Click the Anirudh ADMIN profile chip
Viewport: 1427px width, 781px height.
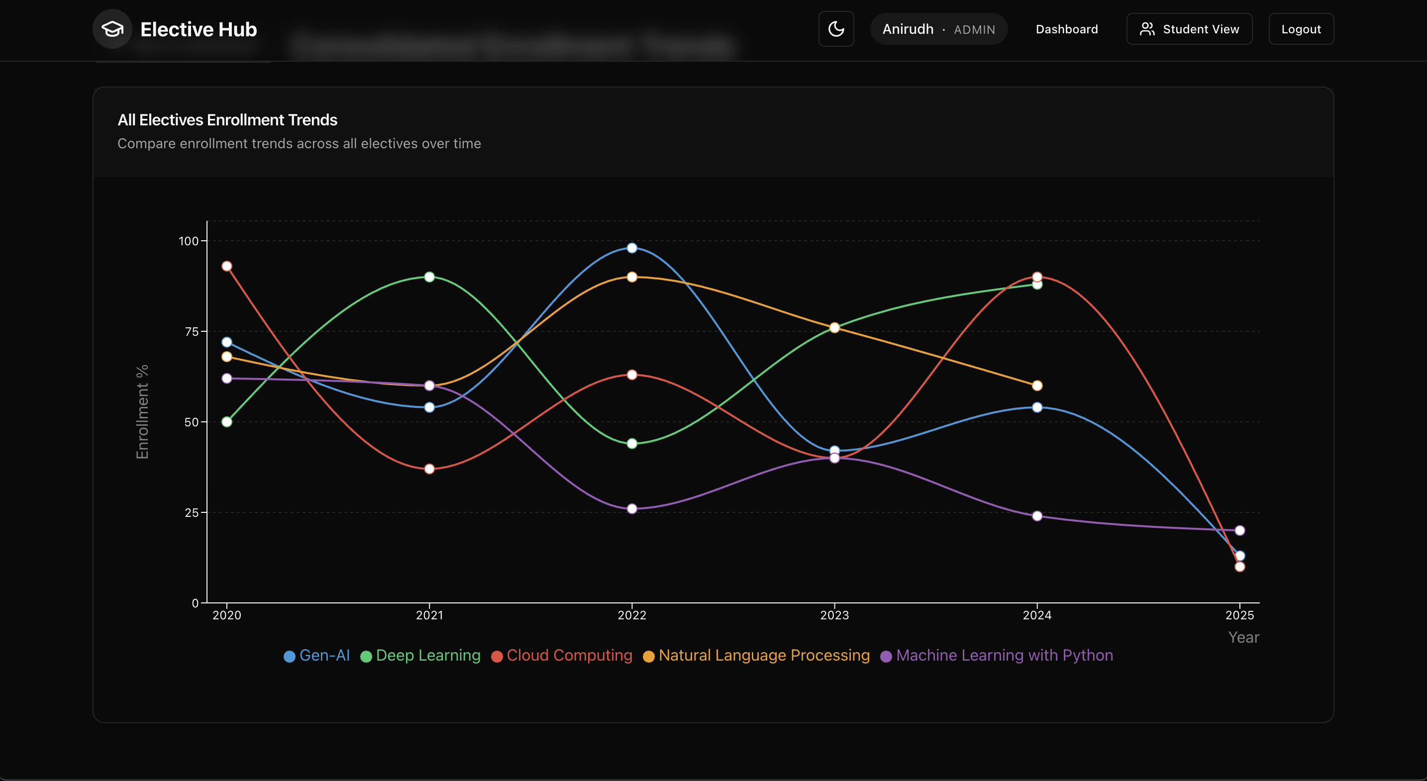(x=938, y=29)
